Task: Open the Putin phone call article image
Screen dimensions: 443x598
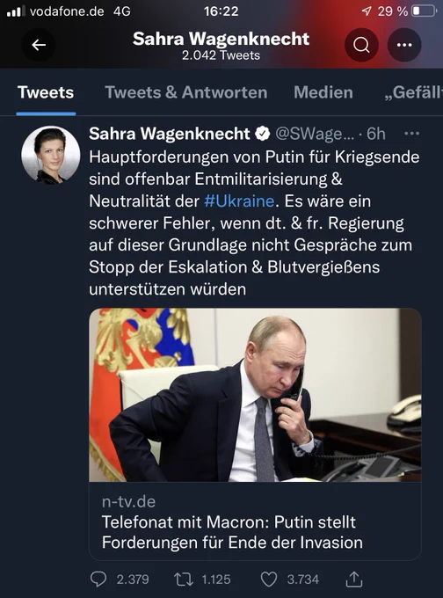Action: [255, 395]
